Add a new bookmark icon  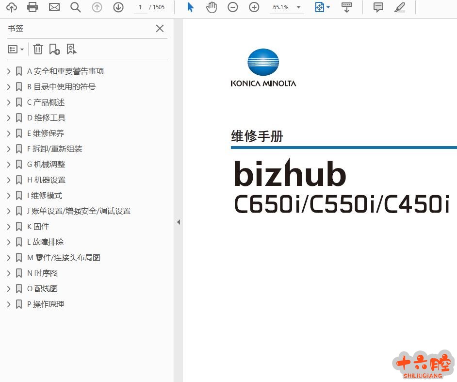[54, 49]
